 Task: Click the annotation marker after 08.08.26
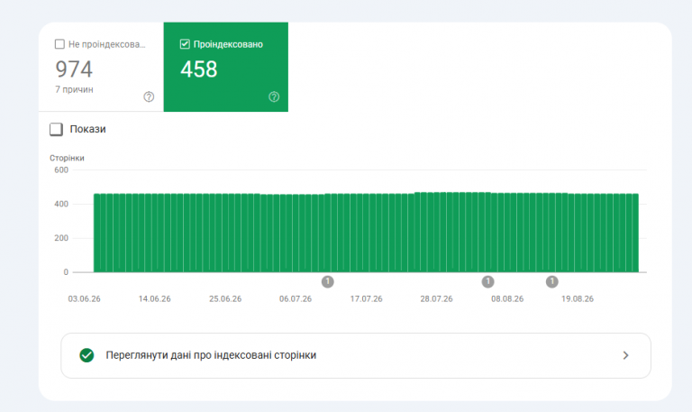point(551,282)
